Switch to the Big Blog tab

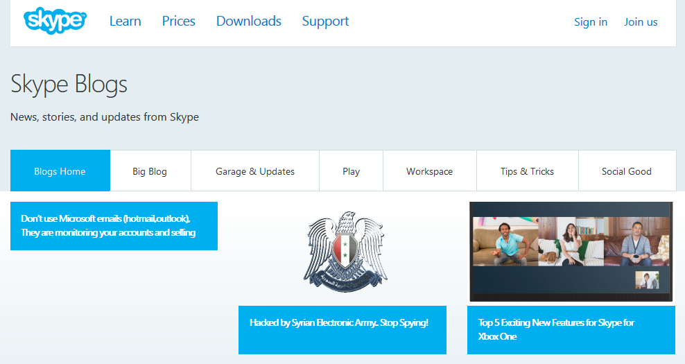150,171
